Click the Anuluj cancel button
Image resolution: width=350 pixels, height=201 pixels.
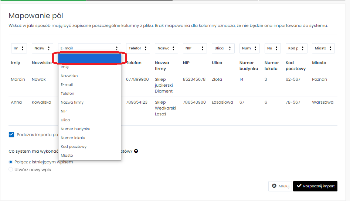280,186
